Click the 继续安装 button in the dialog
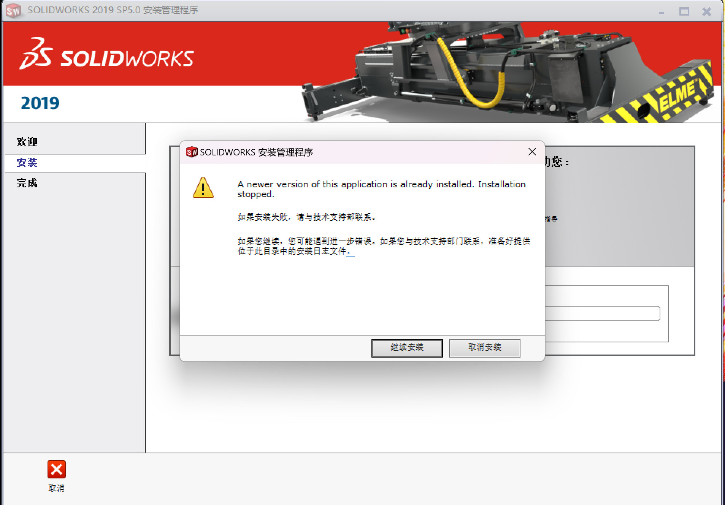Viewport: 725px width, 505px height. coord(407,348)
